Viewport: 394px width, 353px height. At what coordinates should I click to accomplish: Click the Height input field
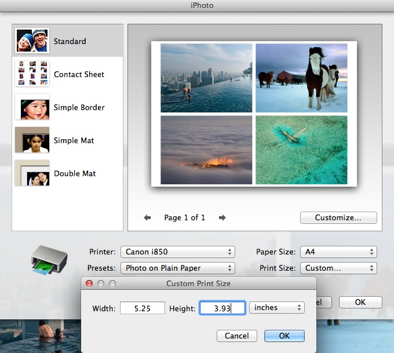point(222,308)
